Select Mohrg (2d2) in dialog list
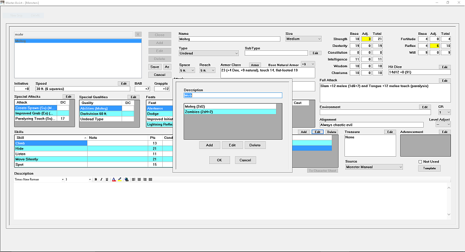Image resolution: width=465 pixels, height=252 pixels. tap(230, 106)
